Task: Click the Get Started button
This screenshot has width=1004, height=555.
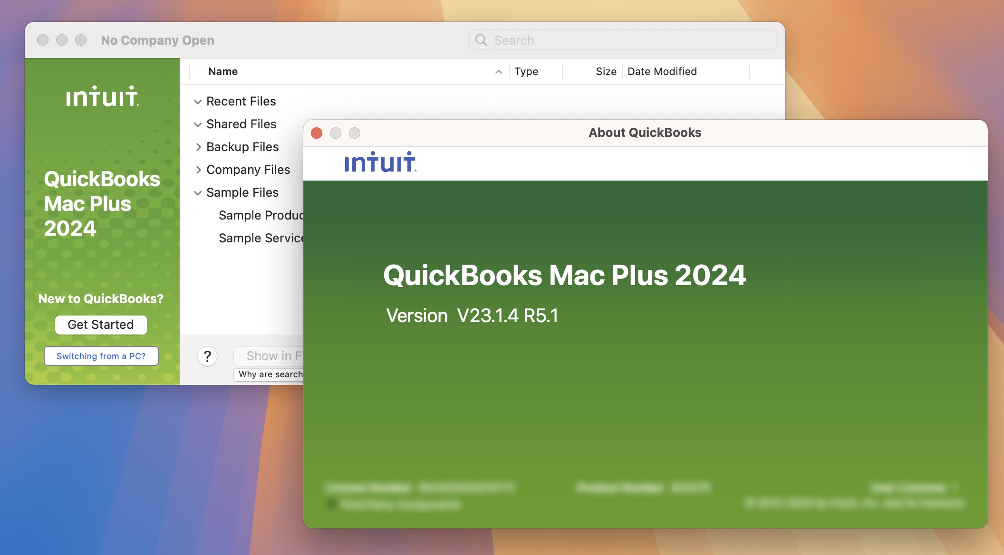Action: pyautogui.click(x=100, y=325)
